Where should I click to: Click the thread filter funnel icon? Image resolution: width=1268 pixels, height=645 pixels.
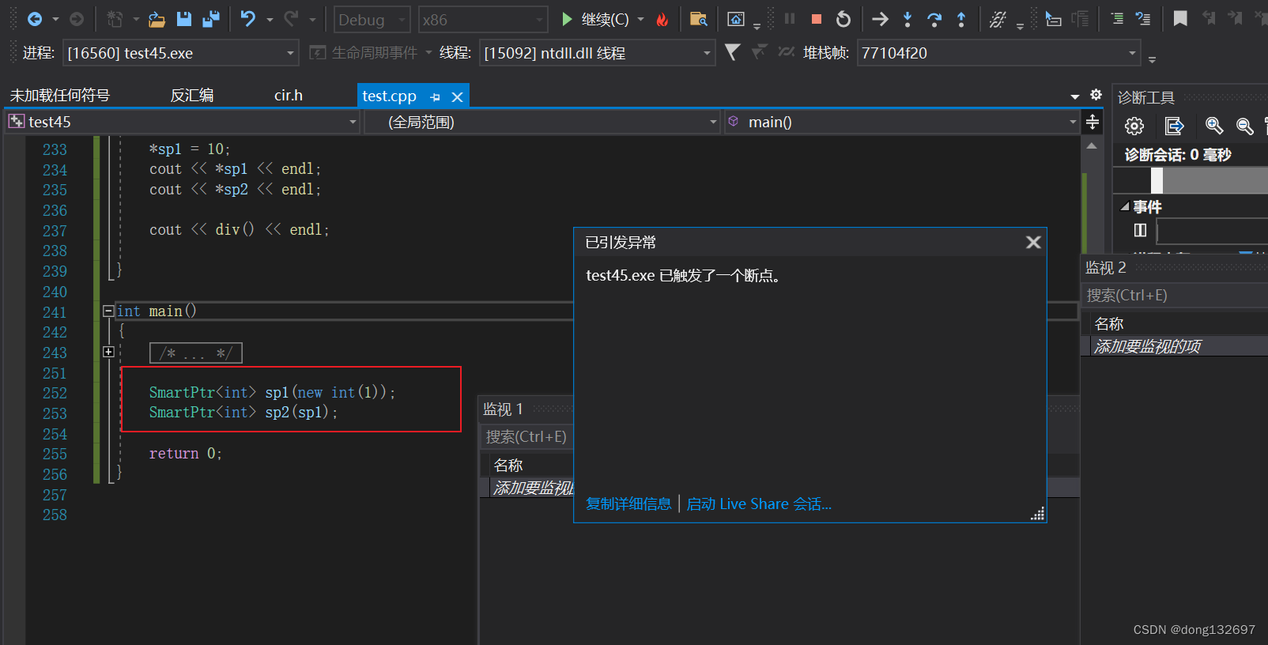(x=733, y=52)
